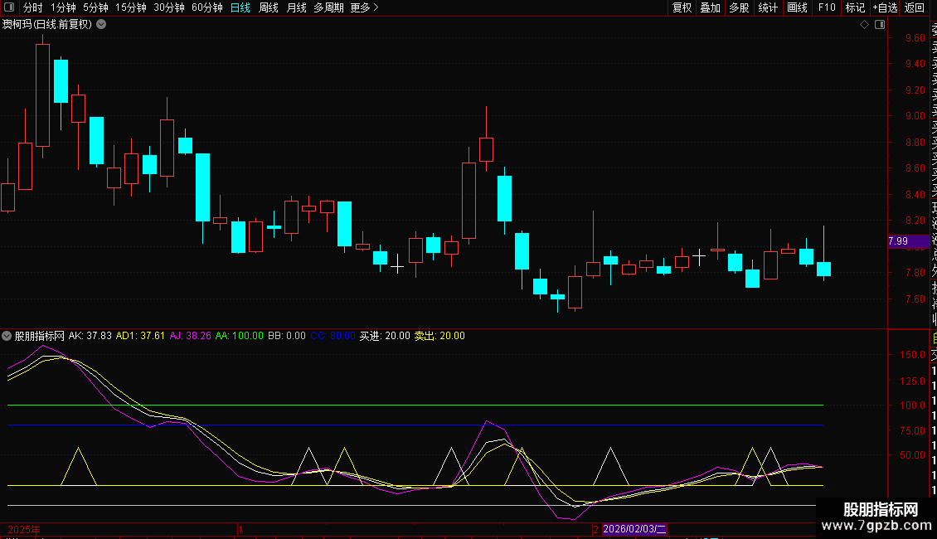Click the 叠加 overlay button
Image resolution: width=937 pixels, height=539 pixels.
[710, 7]
